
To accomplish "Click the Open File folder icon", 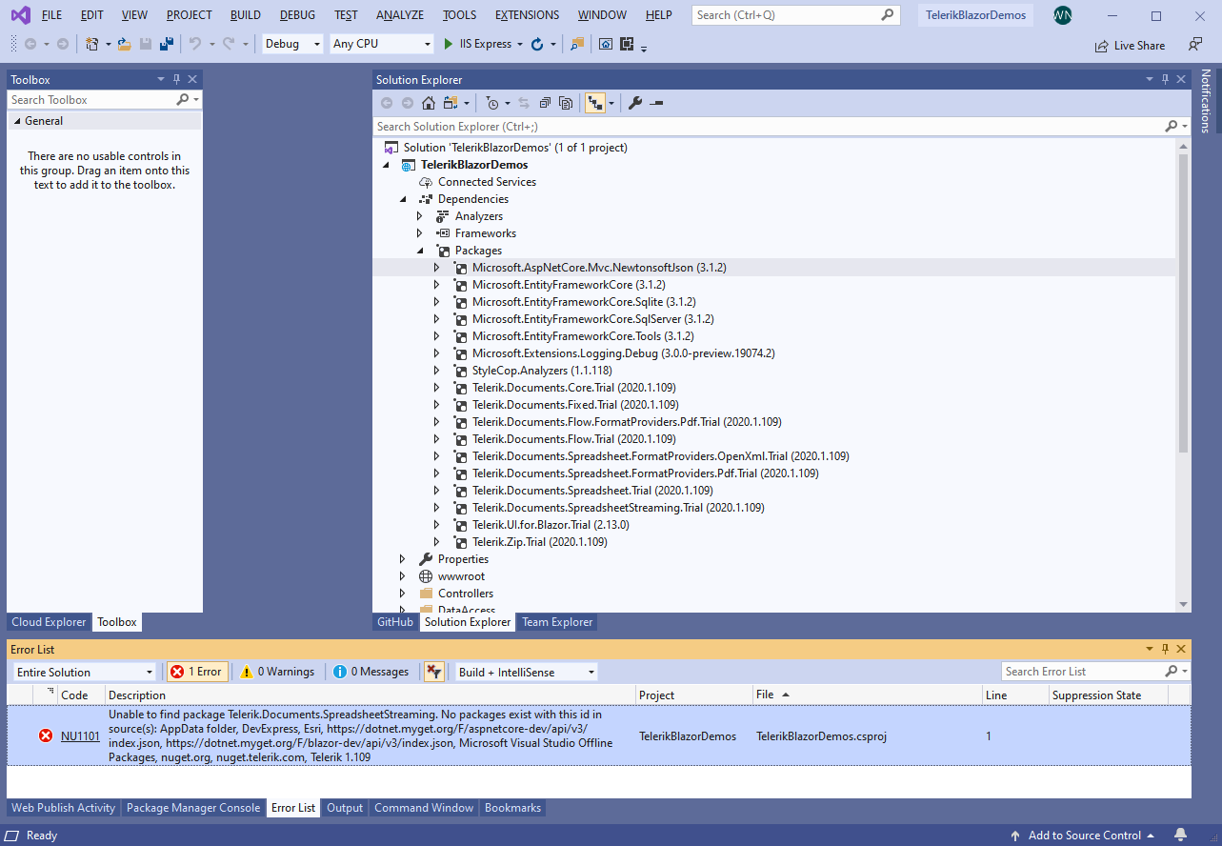I will [124, 44].
